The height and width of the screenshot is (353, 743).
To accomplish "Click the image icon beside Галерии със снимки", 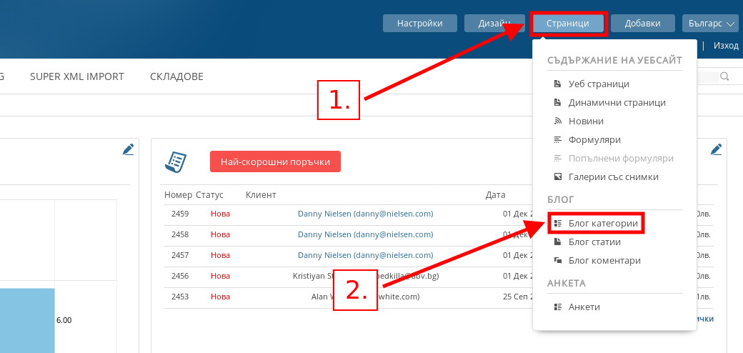I will pyautogui.click(x=558, y=176).
